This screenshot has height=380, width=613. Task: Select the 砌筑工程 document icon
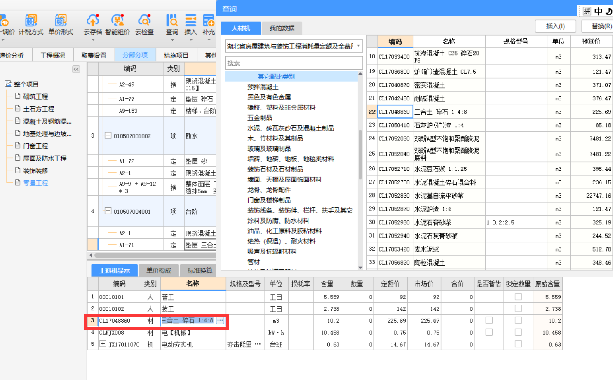tap(18, 96)
